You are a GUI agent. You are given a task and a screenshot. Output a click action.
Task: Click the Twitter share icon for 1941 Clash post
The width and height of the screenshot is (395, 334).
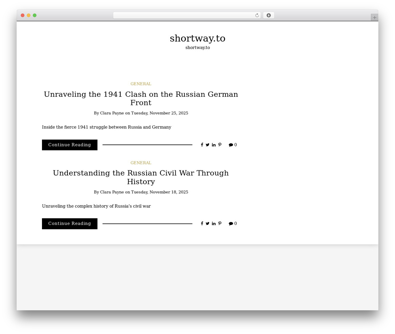(x=208, y=145)
